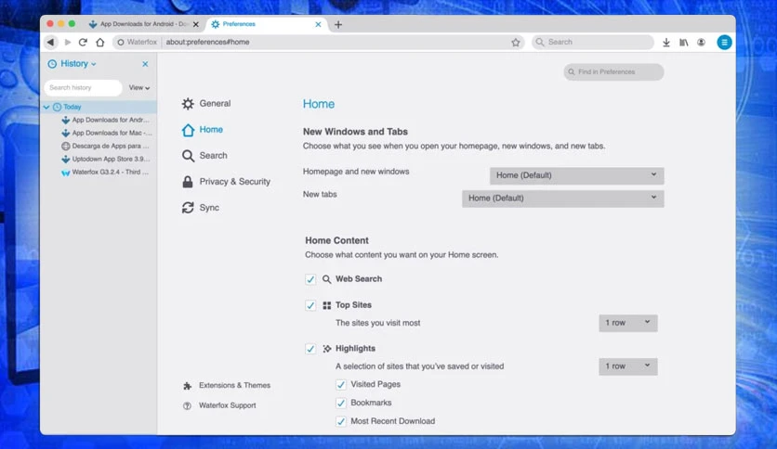Viewport: 777px width, 449px height.
Task: Click the Extensions & Themes puzzle icon
Action: pyautogui.click(x=187, y=386)
